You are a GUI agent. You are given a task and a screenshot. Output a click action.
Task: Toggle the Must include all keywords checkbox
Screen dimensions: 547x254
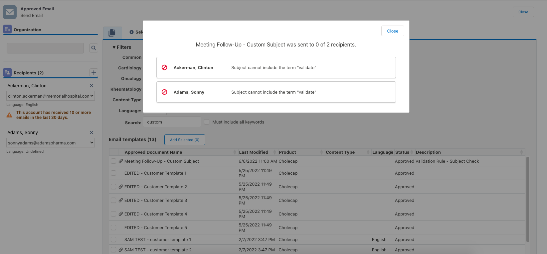(x=207, y=122)
